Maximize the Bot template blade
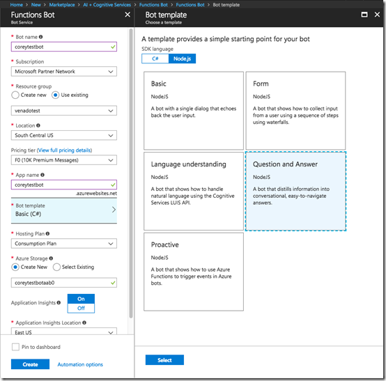The image size is (386, 381). click(x=364, y=15)
